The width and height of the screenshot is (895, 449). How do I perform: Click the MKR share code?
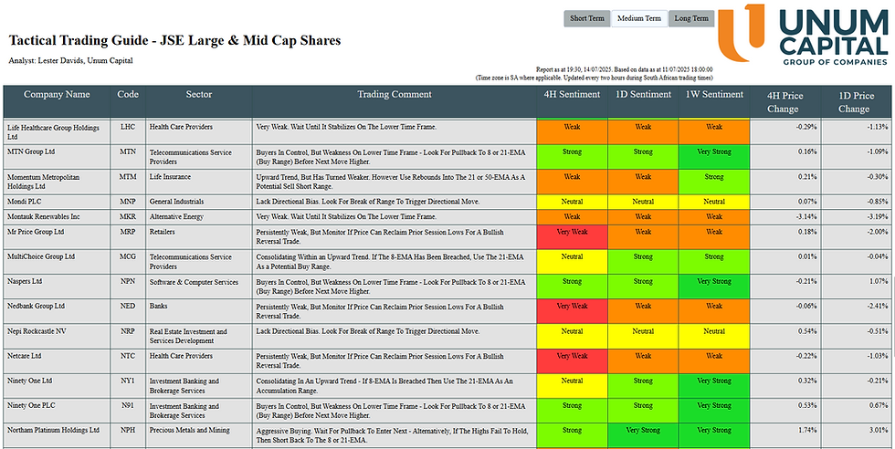128,217
